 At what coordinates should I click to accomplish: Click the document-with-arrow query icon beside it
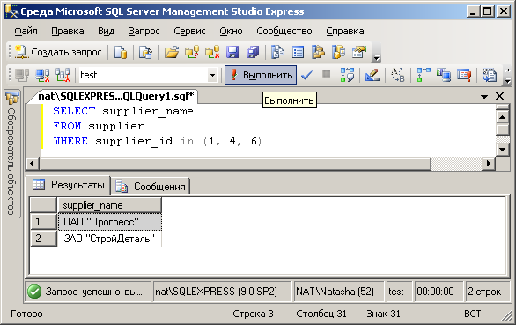[146, 52]
